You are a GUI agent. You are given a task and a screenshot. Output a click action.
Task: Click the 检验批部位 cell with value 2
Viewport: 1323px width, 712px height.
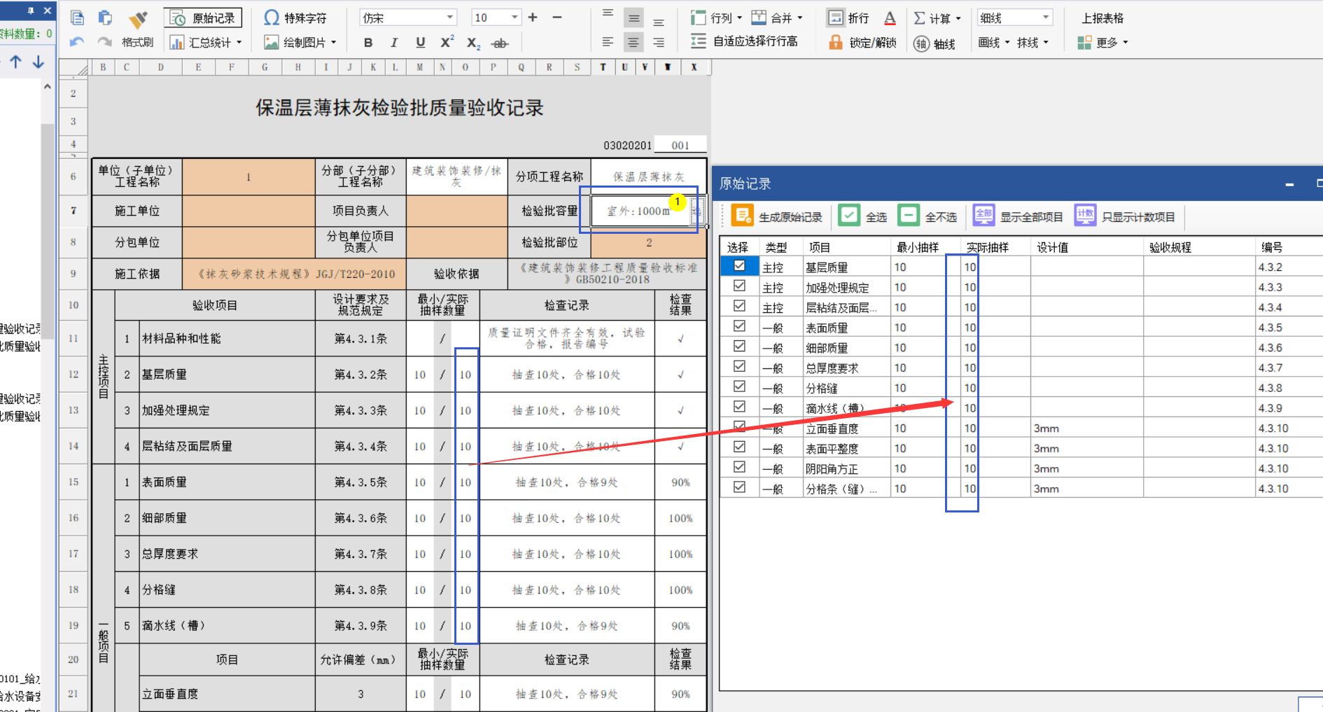point(649,242)
